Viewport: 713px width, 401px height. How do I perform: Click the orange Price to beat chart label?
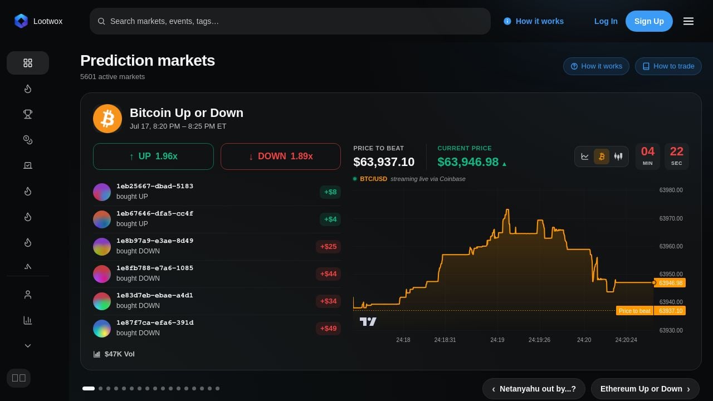coord(634,311)
